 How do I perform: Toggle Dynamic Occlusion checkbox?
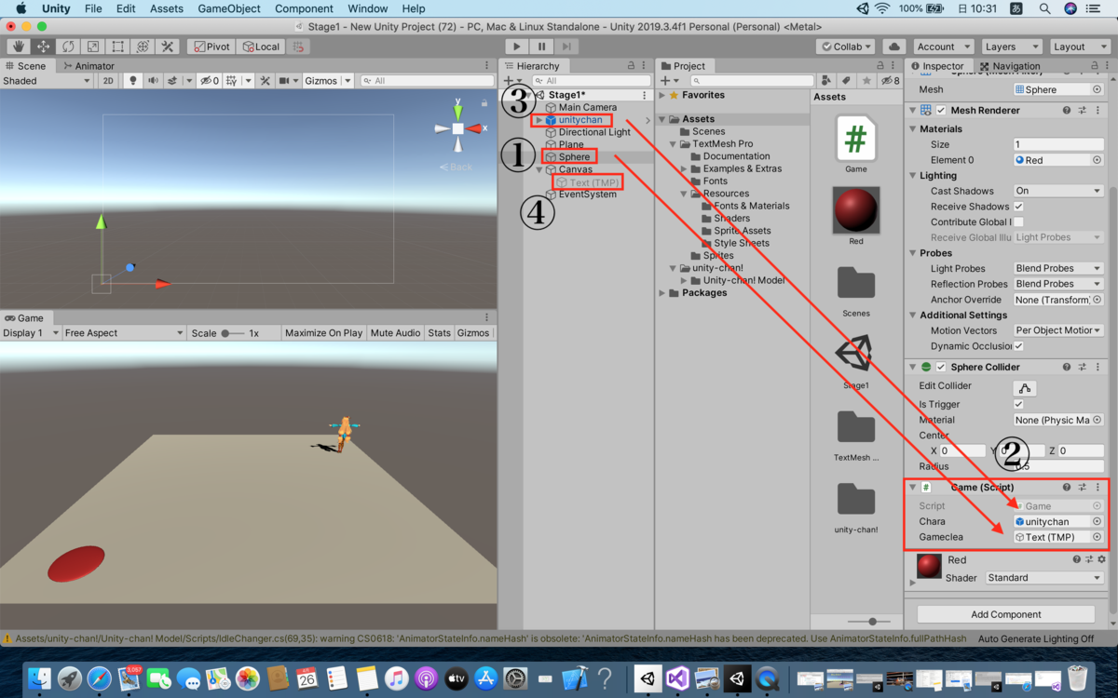pos(1018,346)
